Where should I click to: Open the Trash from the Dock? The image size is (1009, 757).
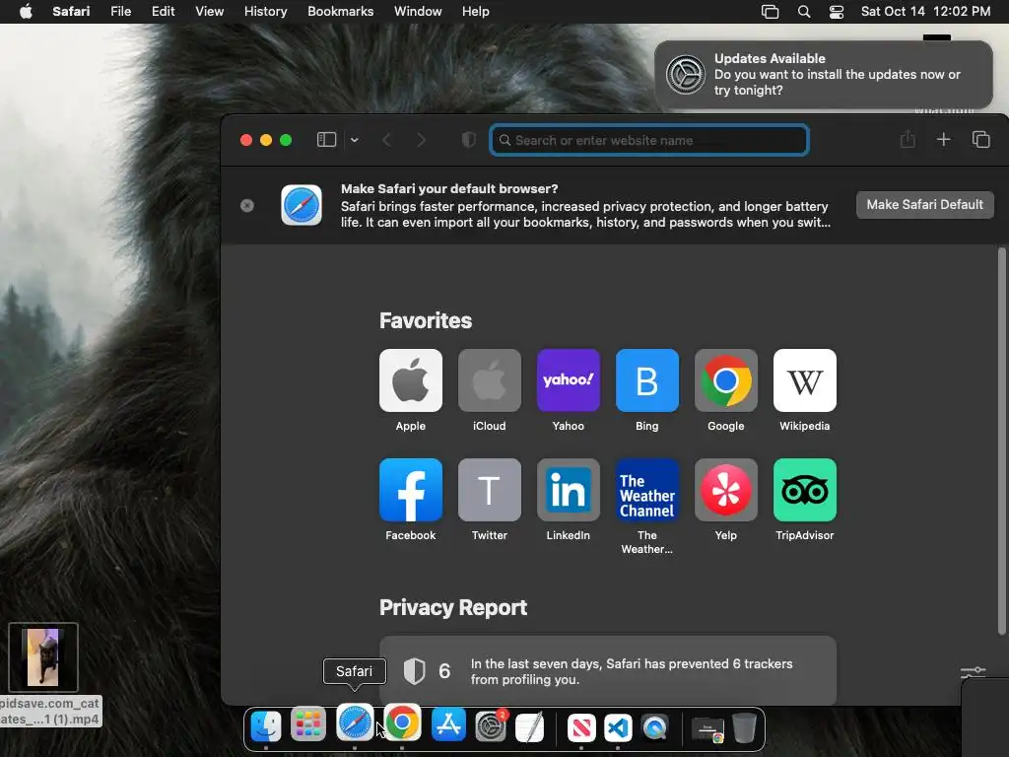pyautogui.click(x=745, y=727)
